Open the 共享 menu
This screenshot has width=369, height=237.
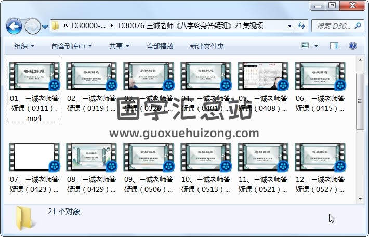click(x=119, y=46)
